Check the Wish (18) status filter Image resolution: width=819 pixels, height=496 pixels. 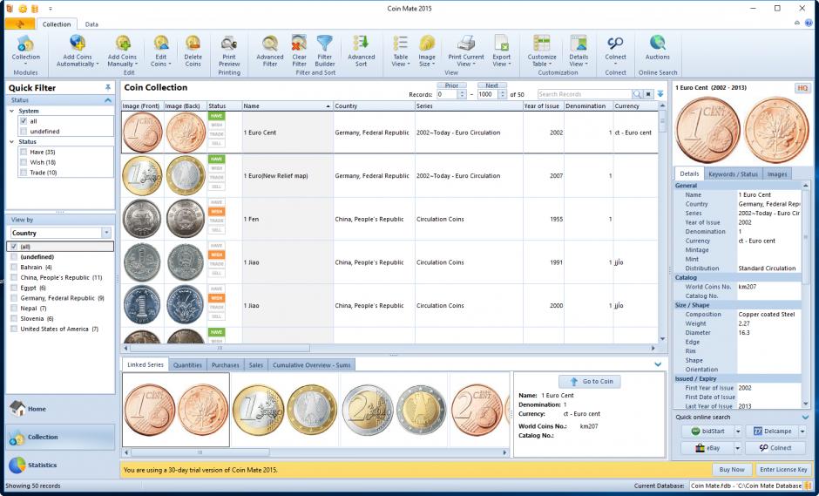pyautogui.click(x=23, y=162)
